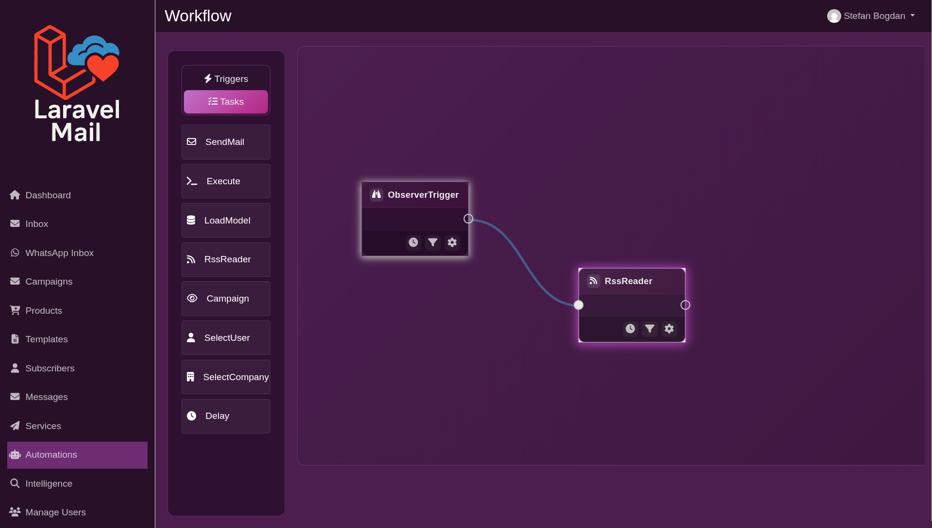Click the input connector circle on RssReader node
Image resolution: width=932 pixels, height=528 pixels.
click(579, 305)
